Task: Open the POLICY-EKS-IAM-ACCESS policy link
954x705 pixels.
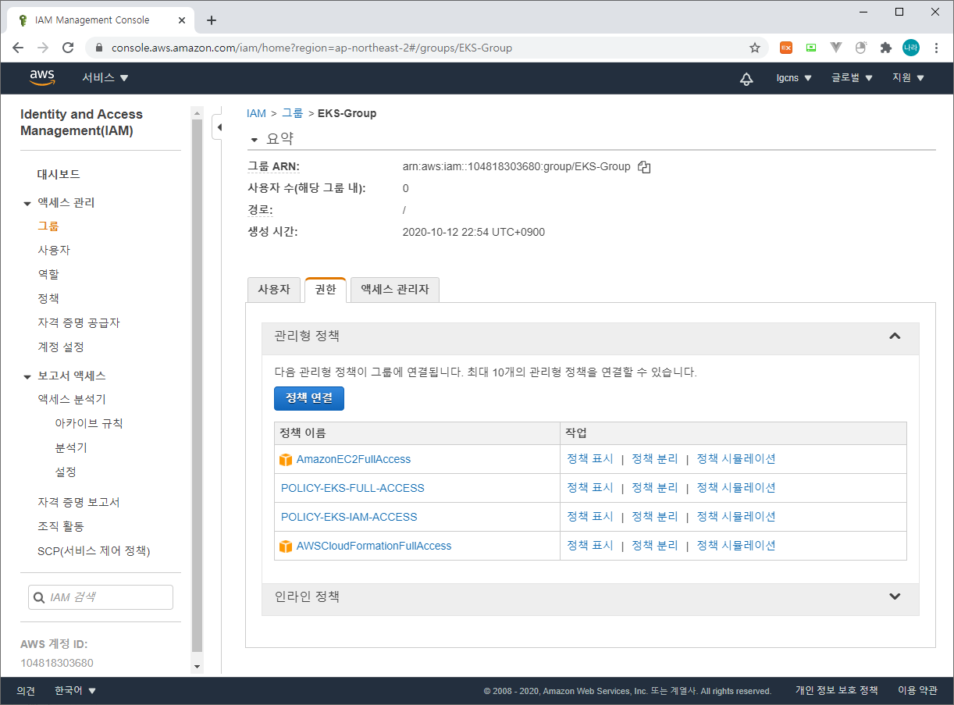Action: 349,517
